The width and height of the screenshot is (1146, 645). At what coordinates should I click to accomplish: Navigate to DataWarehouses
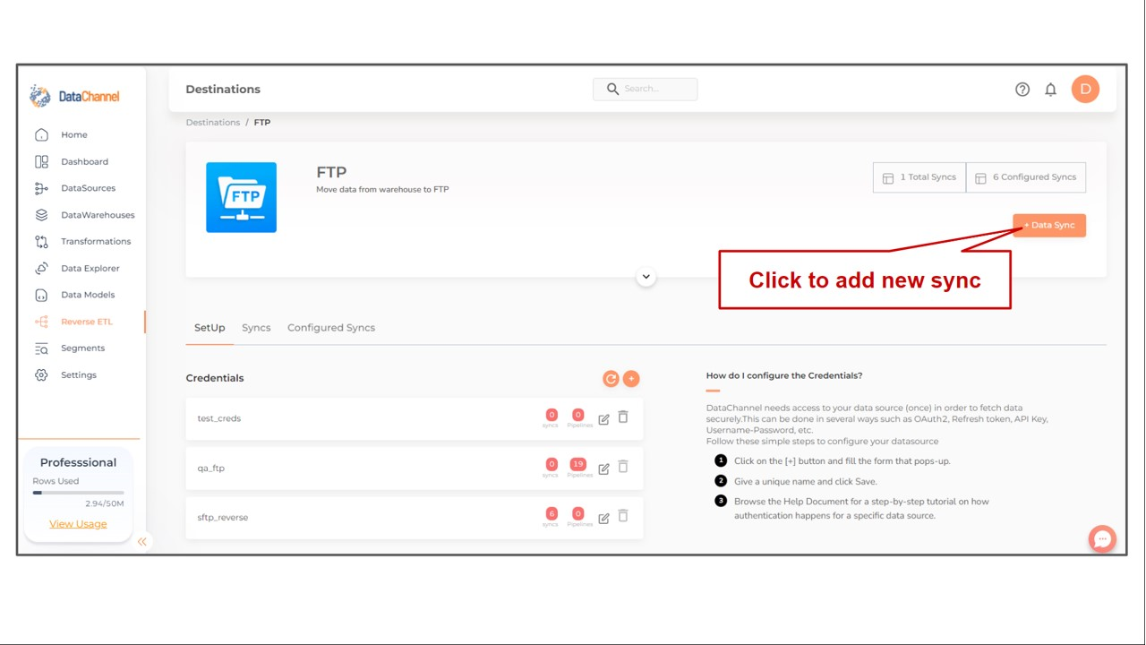[98, 215]
